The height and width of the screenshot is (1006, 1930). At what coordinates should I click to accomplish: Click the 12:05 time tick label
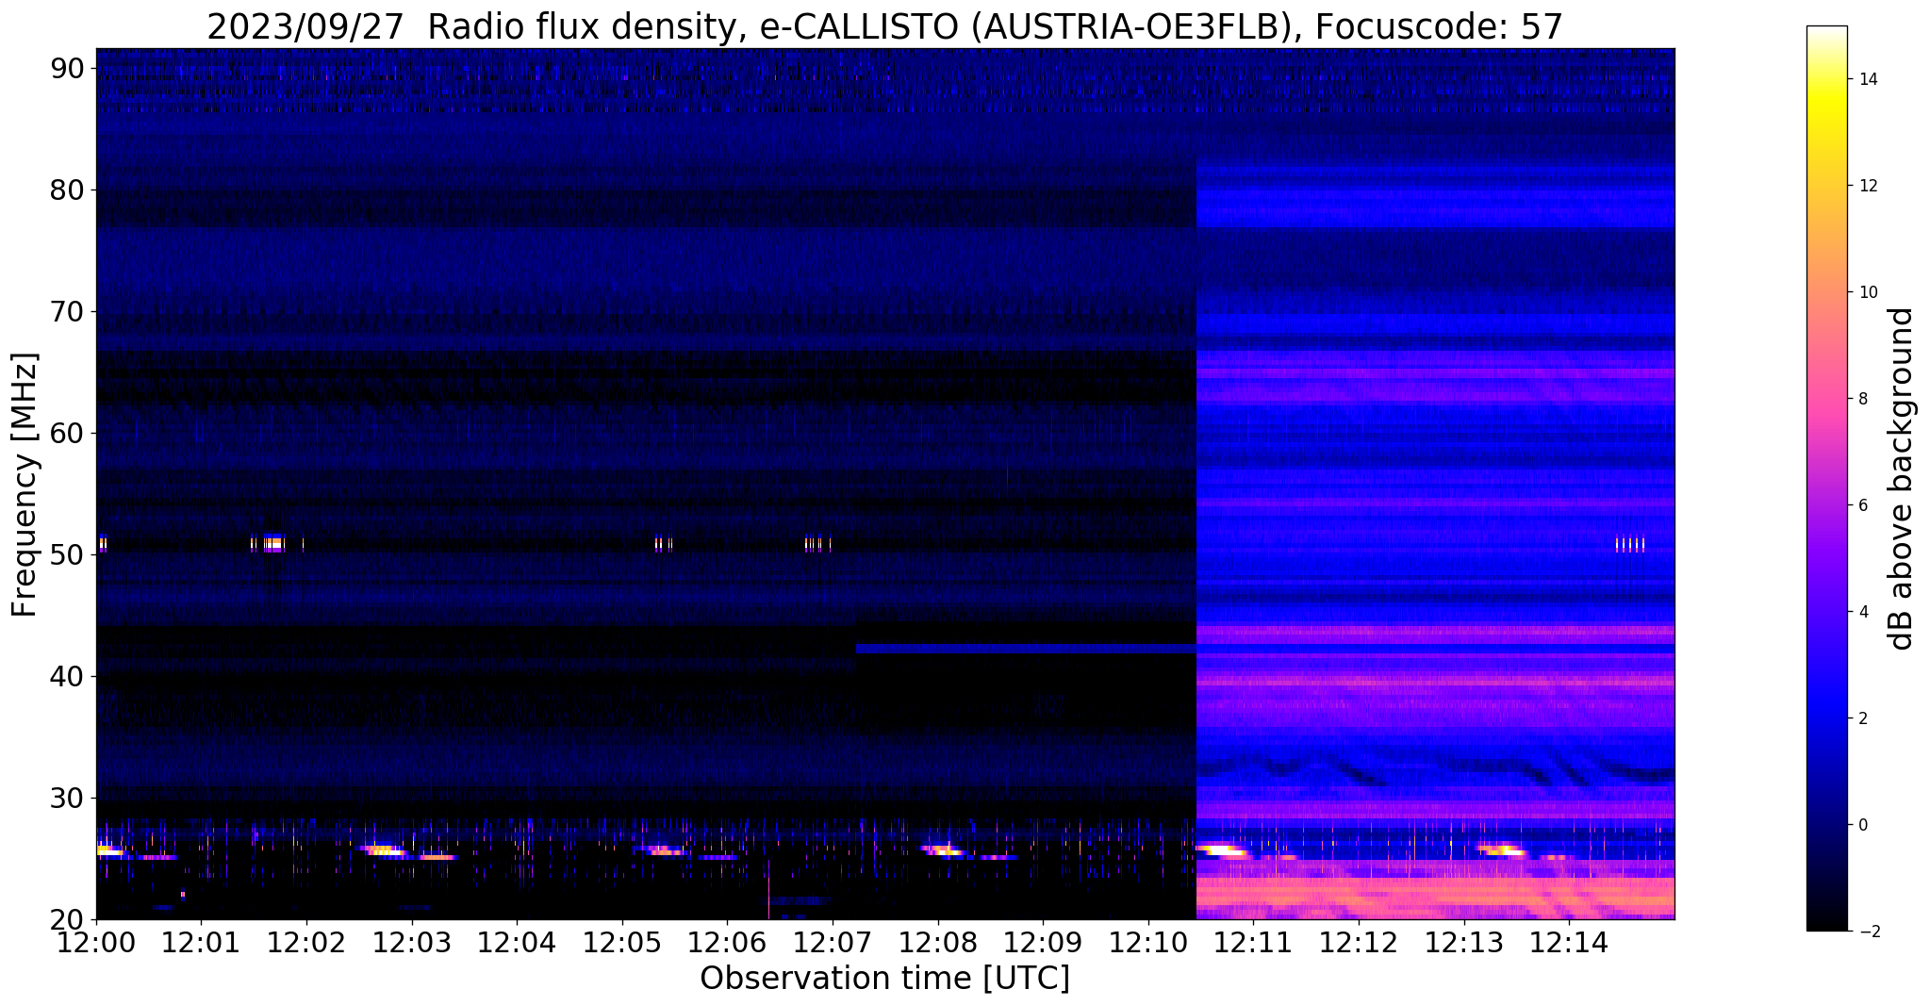(x=622, y=941)
